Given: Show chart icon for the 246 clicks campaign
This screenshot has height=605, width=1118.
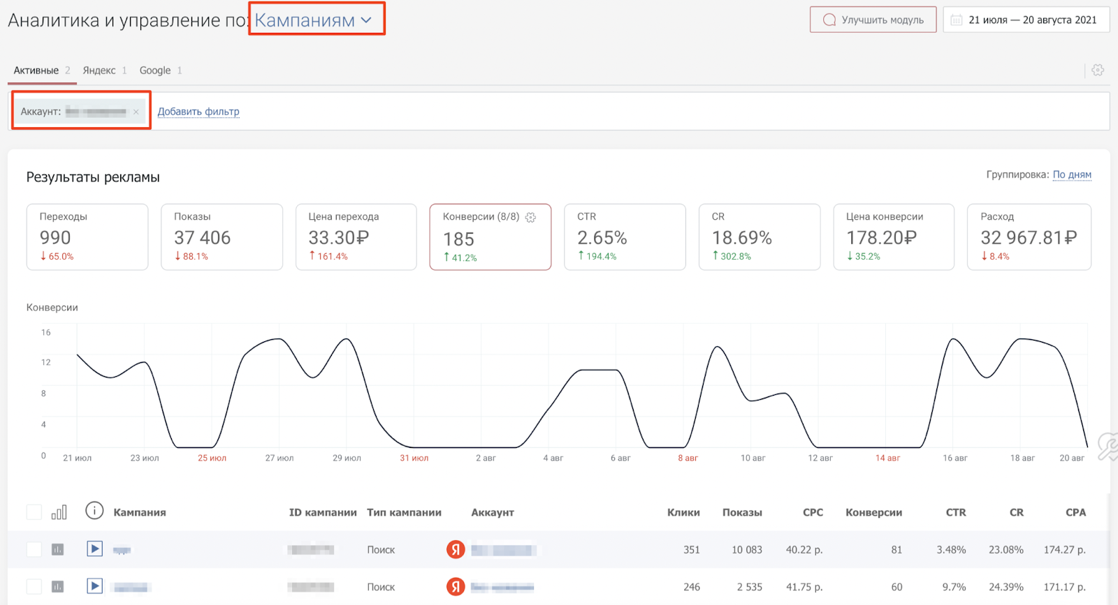Looking at the screenshot, I should coord(58,587).
